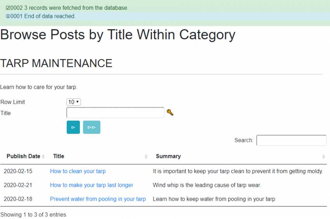
Task: Click into the Search box
Action: (x=291, y=140)
